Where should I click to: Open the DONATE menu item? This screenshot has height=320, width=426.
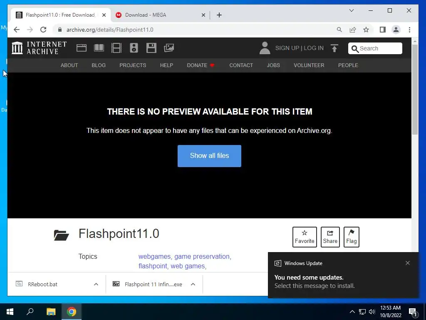click(x=201, y=65)
